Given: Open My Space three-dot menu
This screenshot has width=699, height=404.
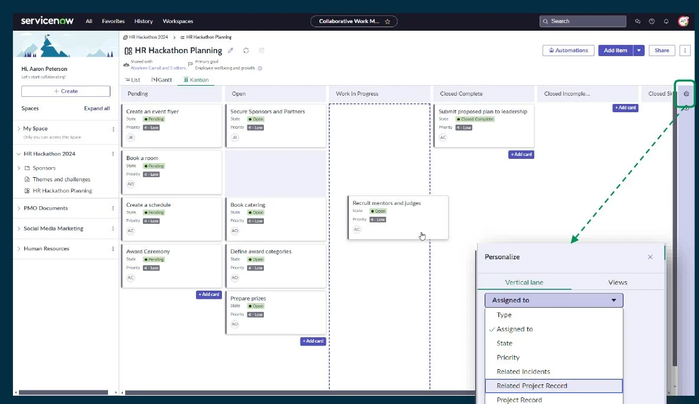Looking at the screenshot, I should pyautogui.click(x=113, y=129).
